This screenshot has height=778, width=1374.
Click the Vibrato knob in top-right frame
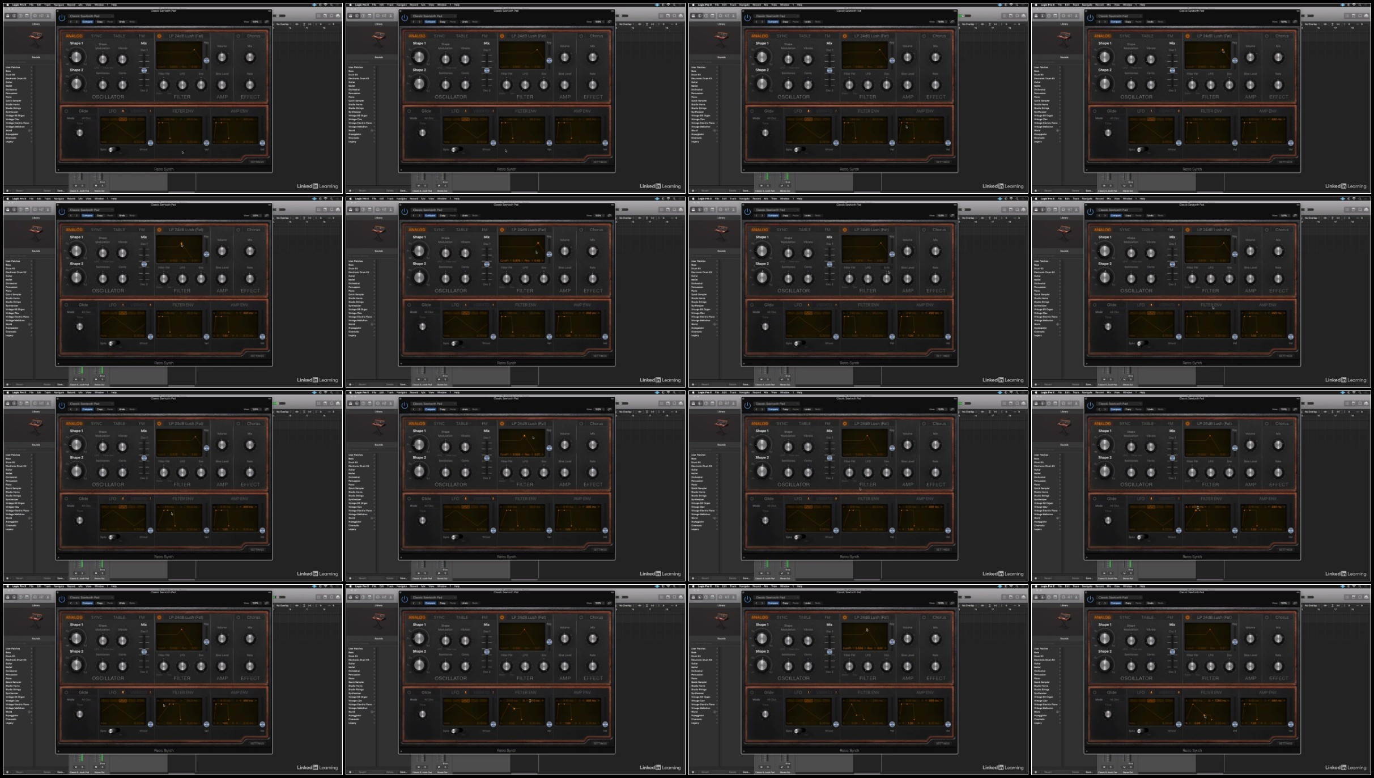pos(1151,59)
